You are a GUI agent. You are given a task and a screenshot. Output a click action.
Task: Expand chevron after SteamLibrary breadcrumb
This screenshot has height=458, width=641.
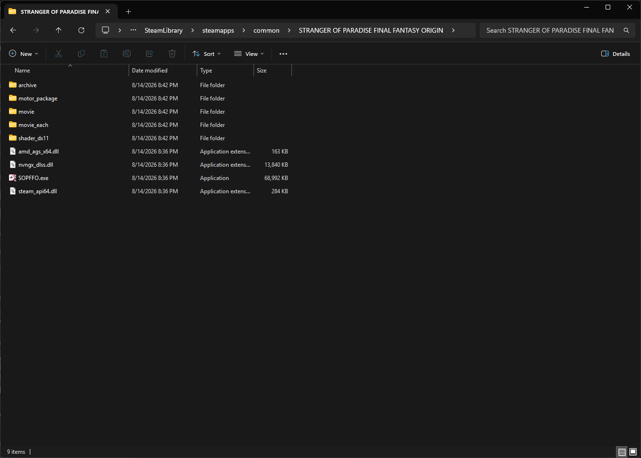point(193,30)
